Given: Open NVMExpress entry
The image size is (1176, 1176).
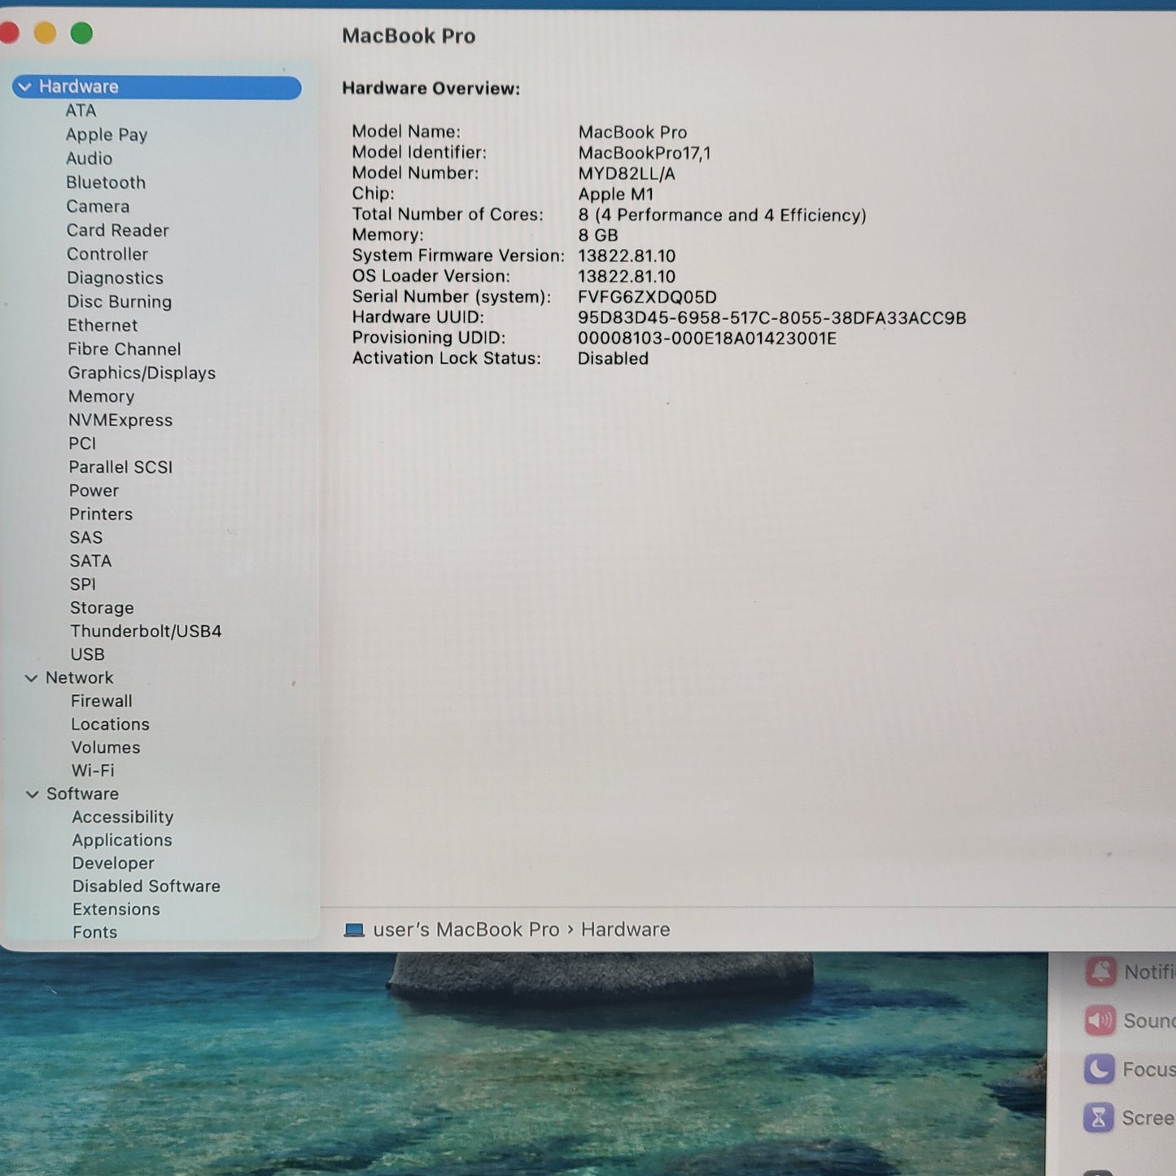Looking at the screenshot, I should click(x=120, y=420).
